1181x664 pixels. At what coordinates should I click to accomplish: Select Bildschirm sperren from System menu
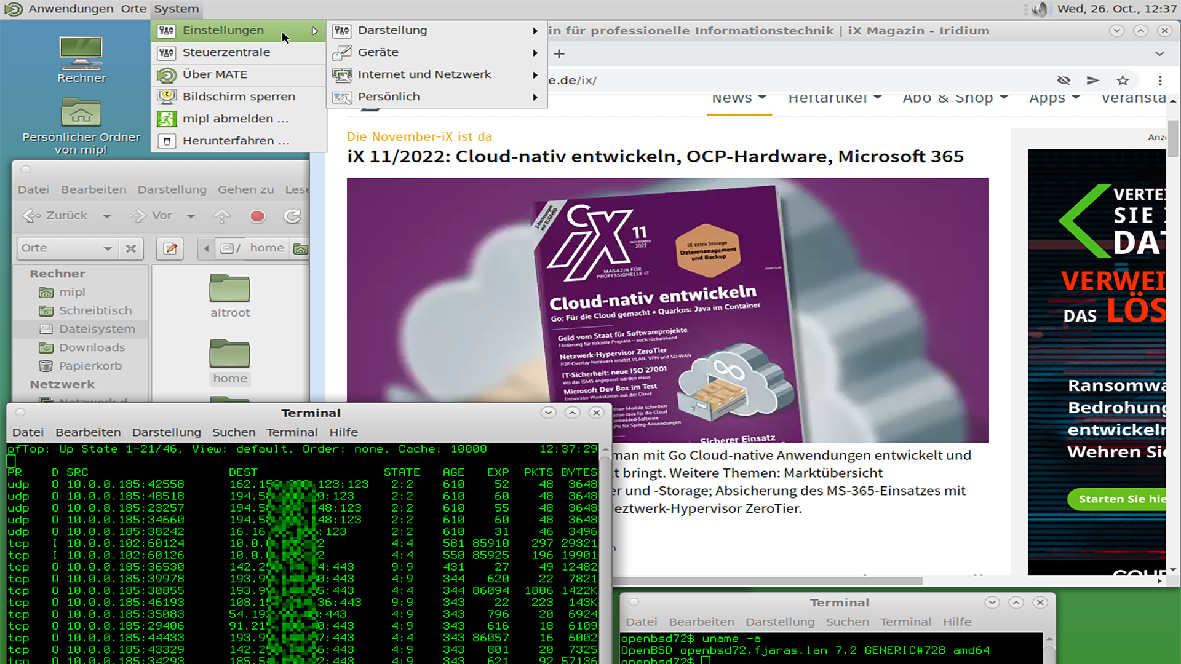(x=239, y=97)
